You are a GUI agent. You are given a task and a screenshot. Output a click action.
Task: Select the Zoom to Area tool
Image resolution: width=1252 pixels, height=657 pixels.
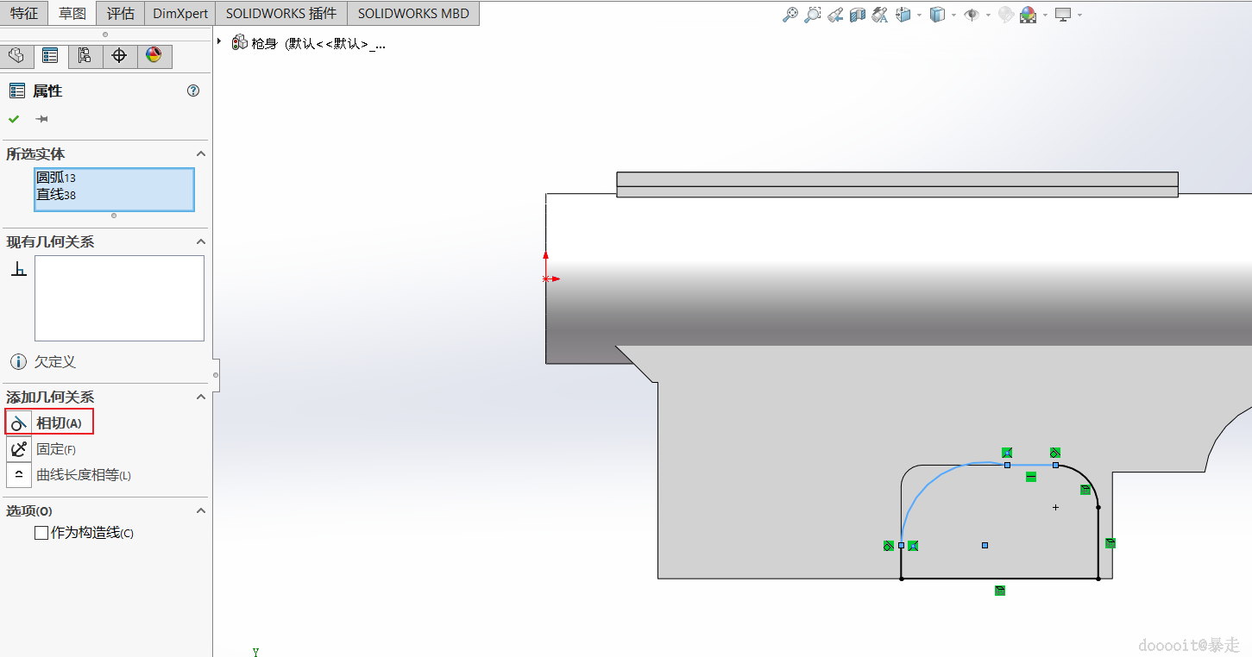click(812, 15)
